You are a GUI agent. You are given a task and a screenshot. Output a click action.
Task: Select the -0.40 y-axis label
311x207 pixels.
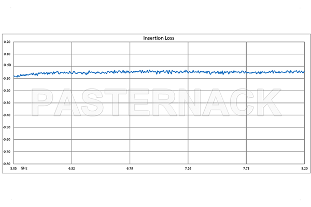pos(7,115)
